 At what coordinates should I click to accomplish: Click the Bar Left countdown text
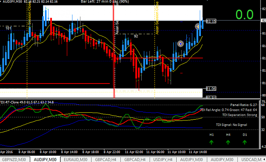[105, 2]
